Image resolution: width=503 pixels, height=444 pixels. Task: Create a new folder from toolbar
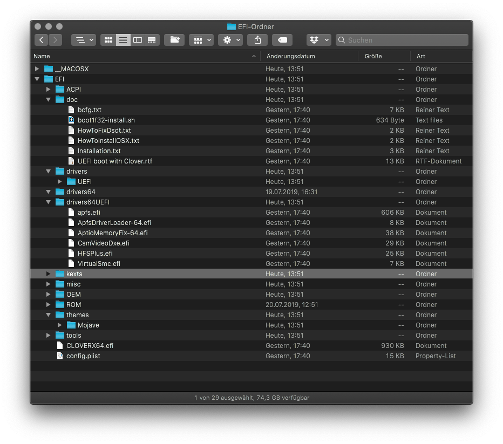(x=174, y=40)
